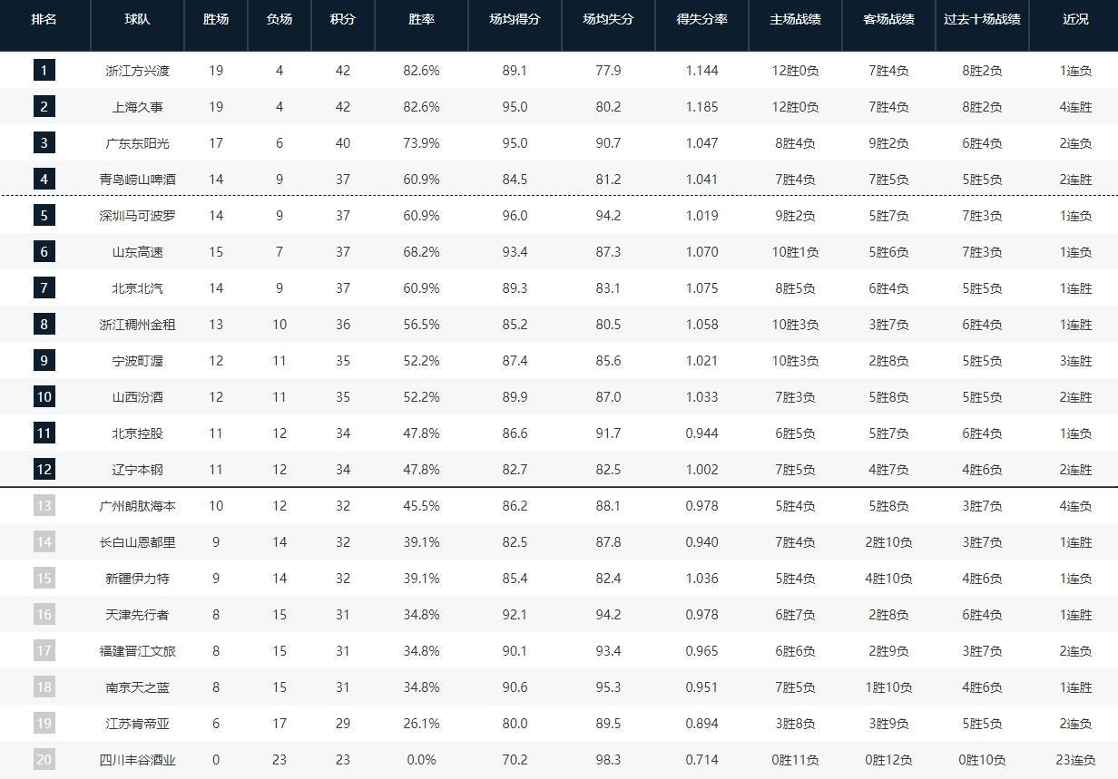Click team 辽宁本钢
The height and width of the screenshot is (779, 1118).
pyautogui.click(x=137, y=470)
